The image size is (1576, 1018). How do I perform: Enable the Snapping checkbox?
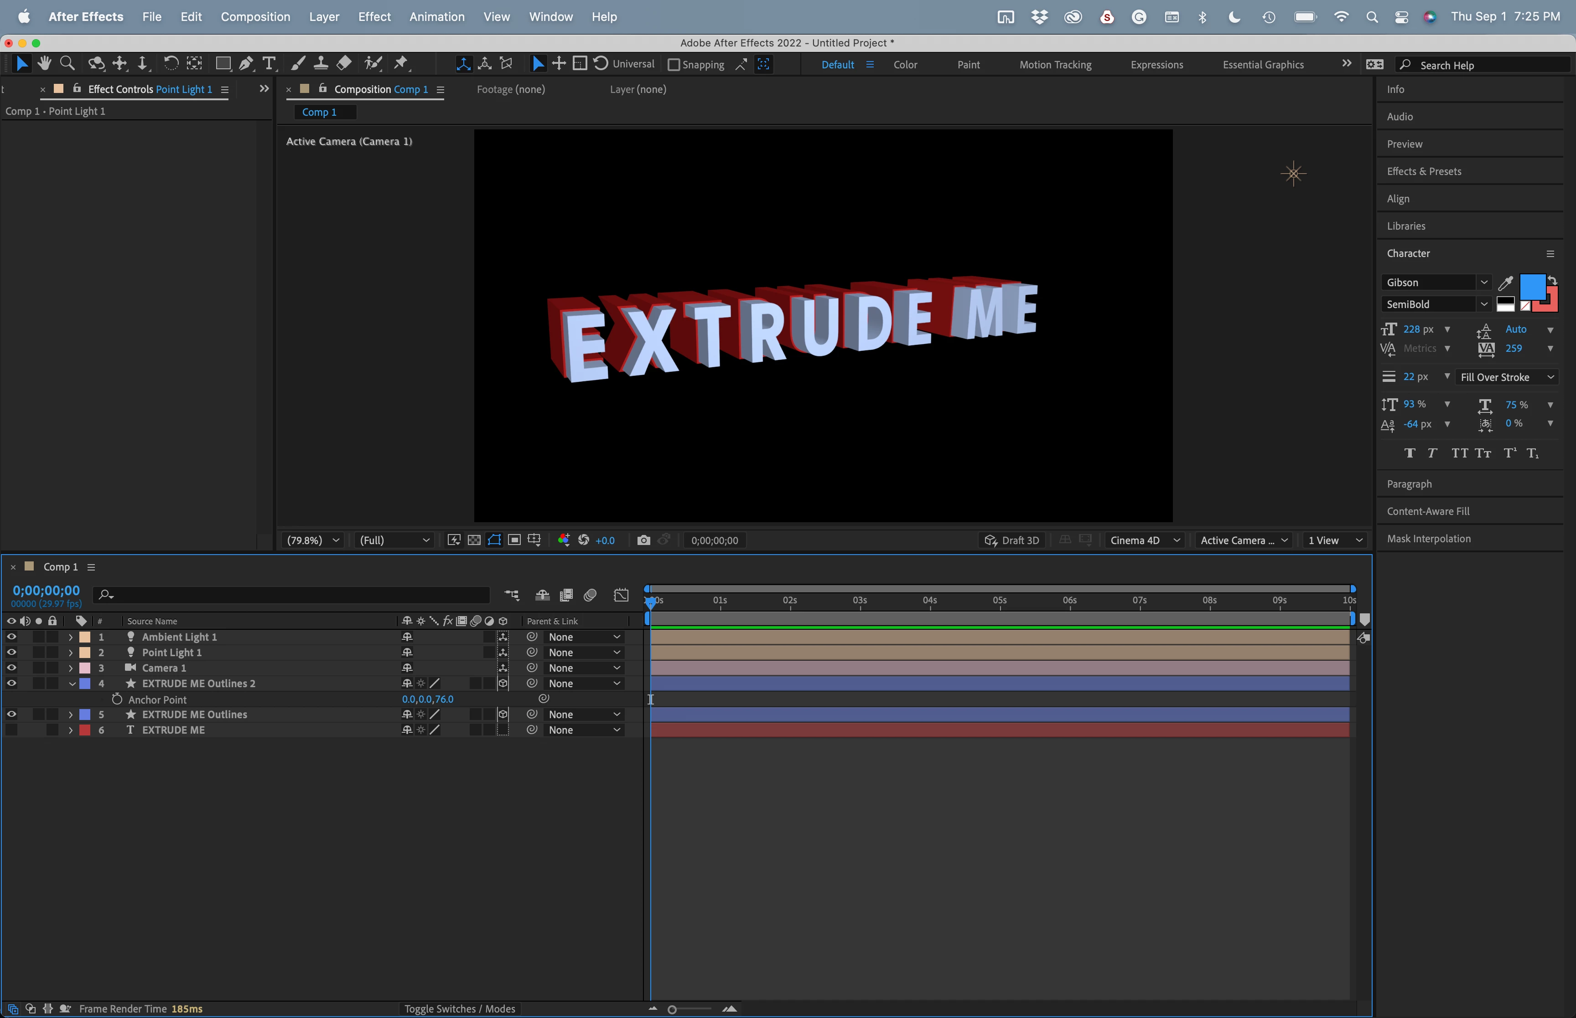tap(673, 65)
